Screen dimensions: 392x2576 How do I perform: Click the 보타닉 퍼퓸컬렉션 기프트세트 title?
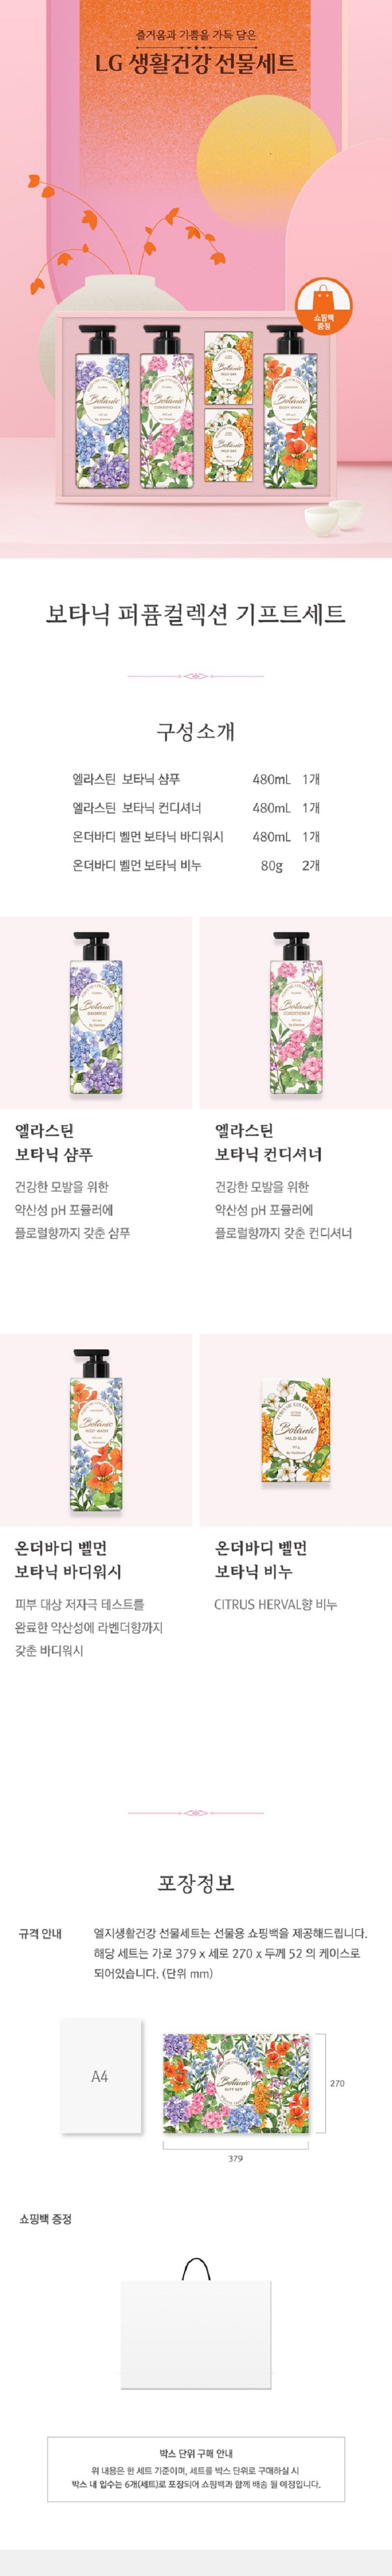[196, 613]
